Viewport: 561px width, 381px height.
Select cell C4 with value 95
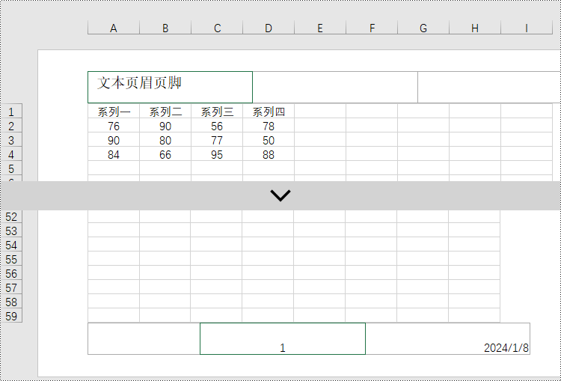pos(217,154)
